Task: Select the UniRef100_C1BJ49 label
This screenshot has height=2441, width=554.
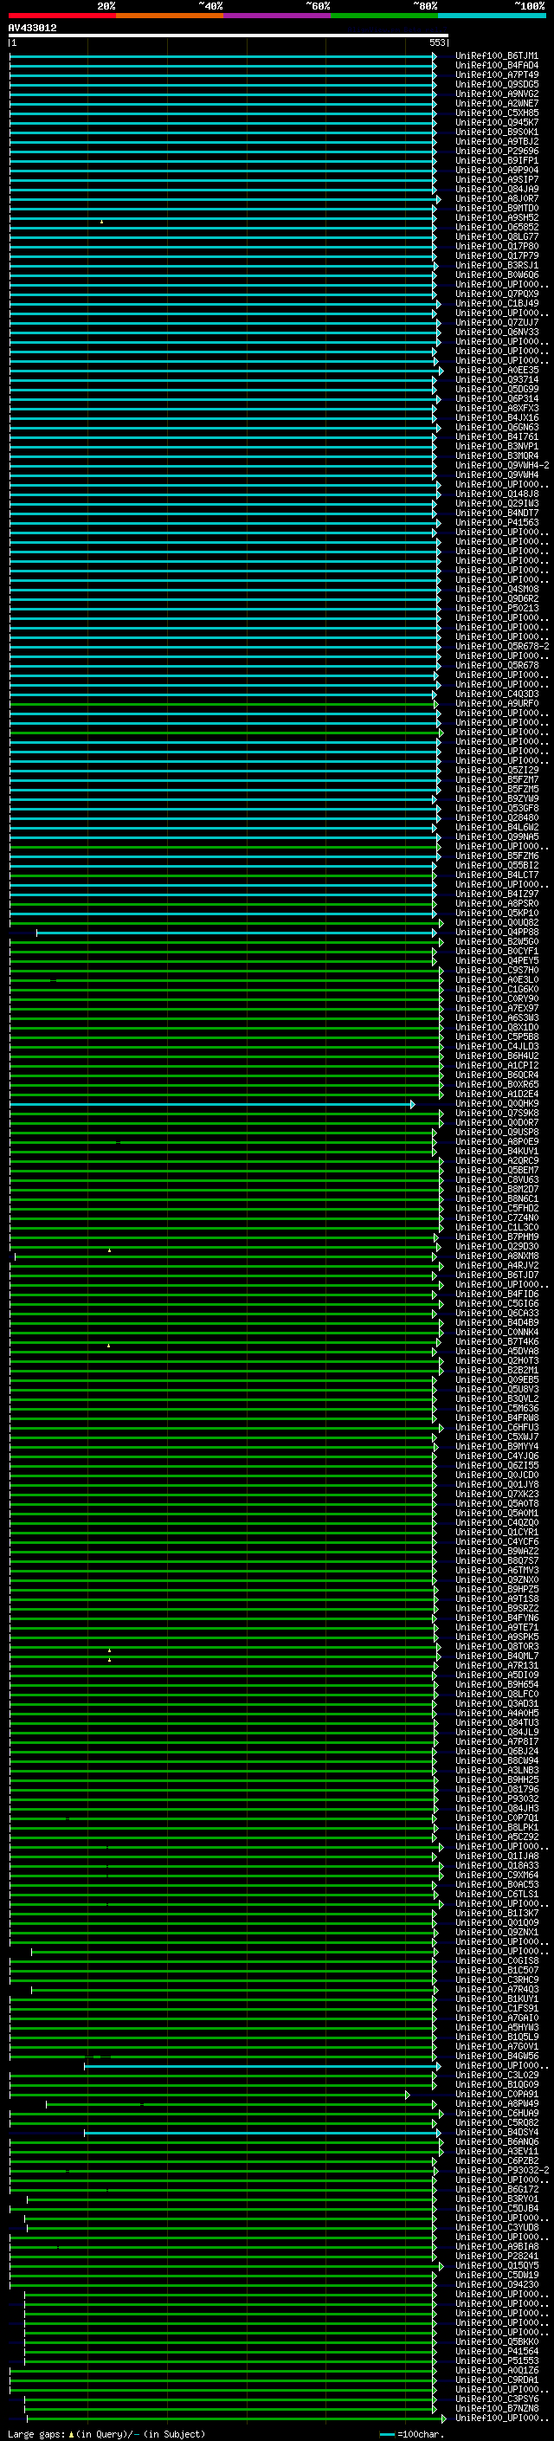Action: pos(497,303)
